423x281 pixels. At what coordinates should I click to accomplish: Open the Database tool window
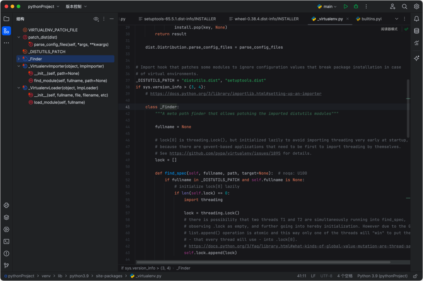point(416,31)
